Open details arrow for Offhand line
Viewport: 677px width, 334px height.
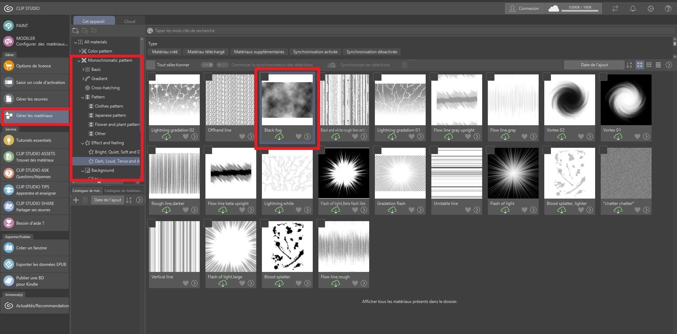[x=251, y=136]
